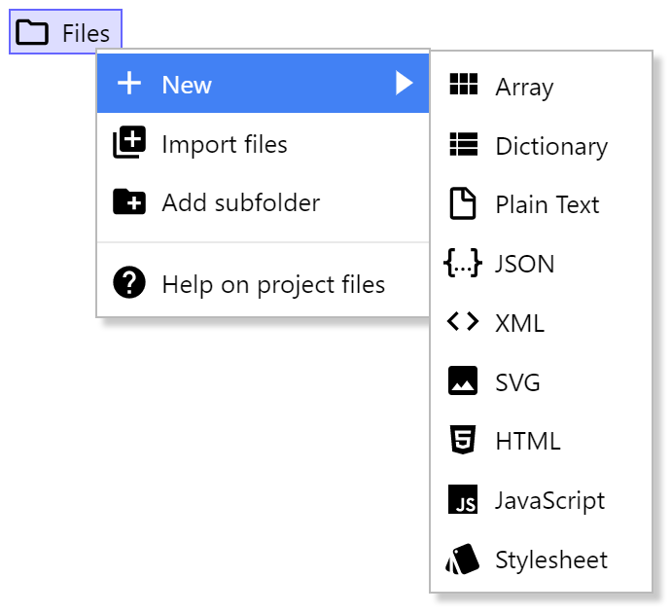Click the XML angle brackets icon

pyautogui.click(x=463, y=322)
